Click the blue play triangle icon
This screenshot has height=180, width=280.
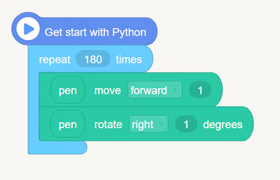[x=29, y=29]
